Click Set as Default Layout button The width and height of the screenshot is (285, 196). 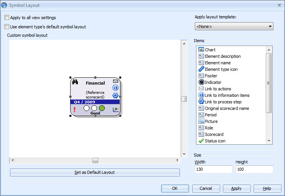(95, 172)
